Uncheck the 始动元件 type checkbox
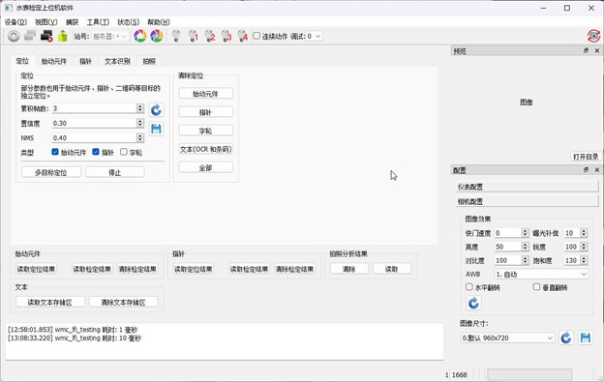 55,152
